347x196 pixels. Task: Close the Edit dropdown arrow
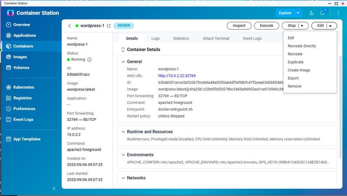(x=330, y=26)
